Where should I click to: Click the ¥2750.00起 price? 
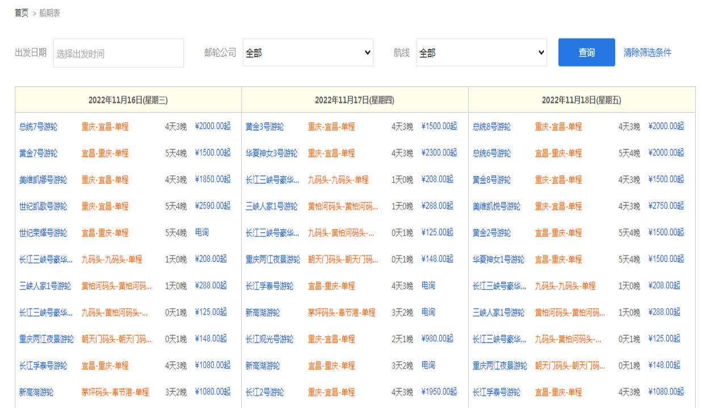[x=666, y=206]
